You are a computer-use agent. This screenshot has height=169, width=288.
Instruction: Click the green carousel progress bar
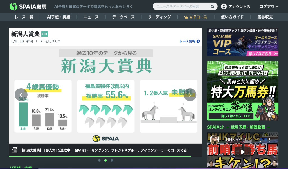pos(100,156)
